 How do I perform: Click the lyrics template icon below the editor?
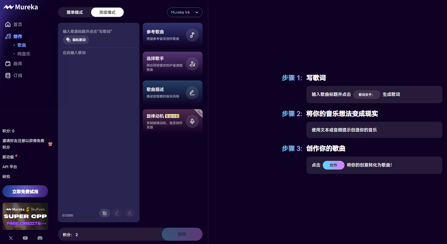(105, 213)
